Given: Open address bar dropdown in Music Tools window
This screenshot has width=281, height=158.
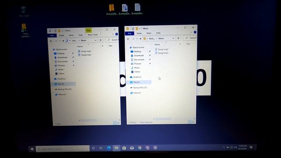Looking at the screenshot, I should [x=96, y=40].
